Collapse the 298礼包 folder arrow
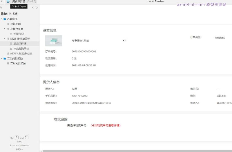 click(x=1, y=19)
